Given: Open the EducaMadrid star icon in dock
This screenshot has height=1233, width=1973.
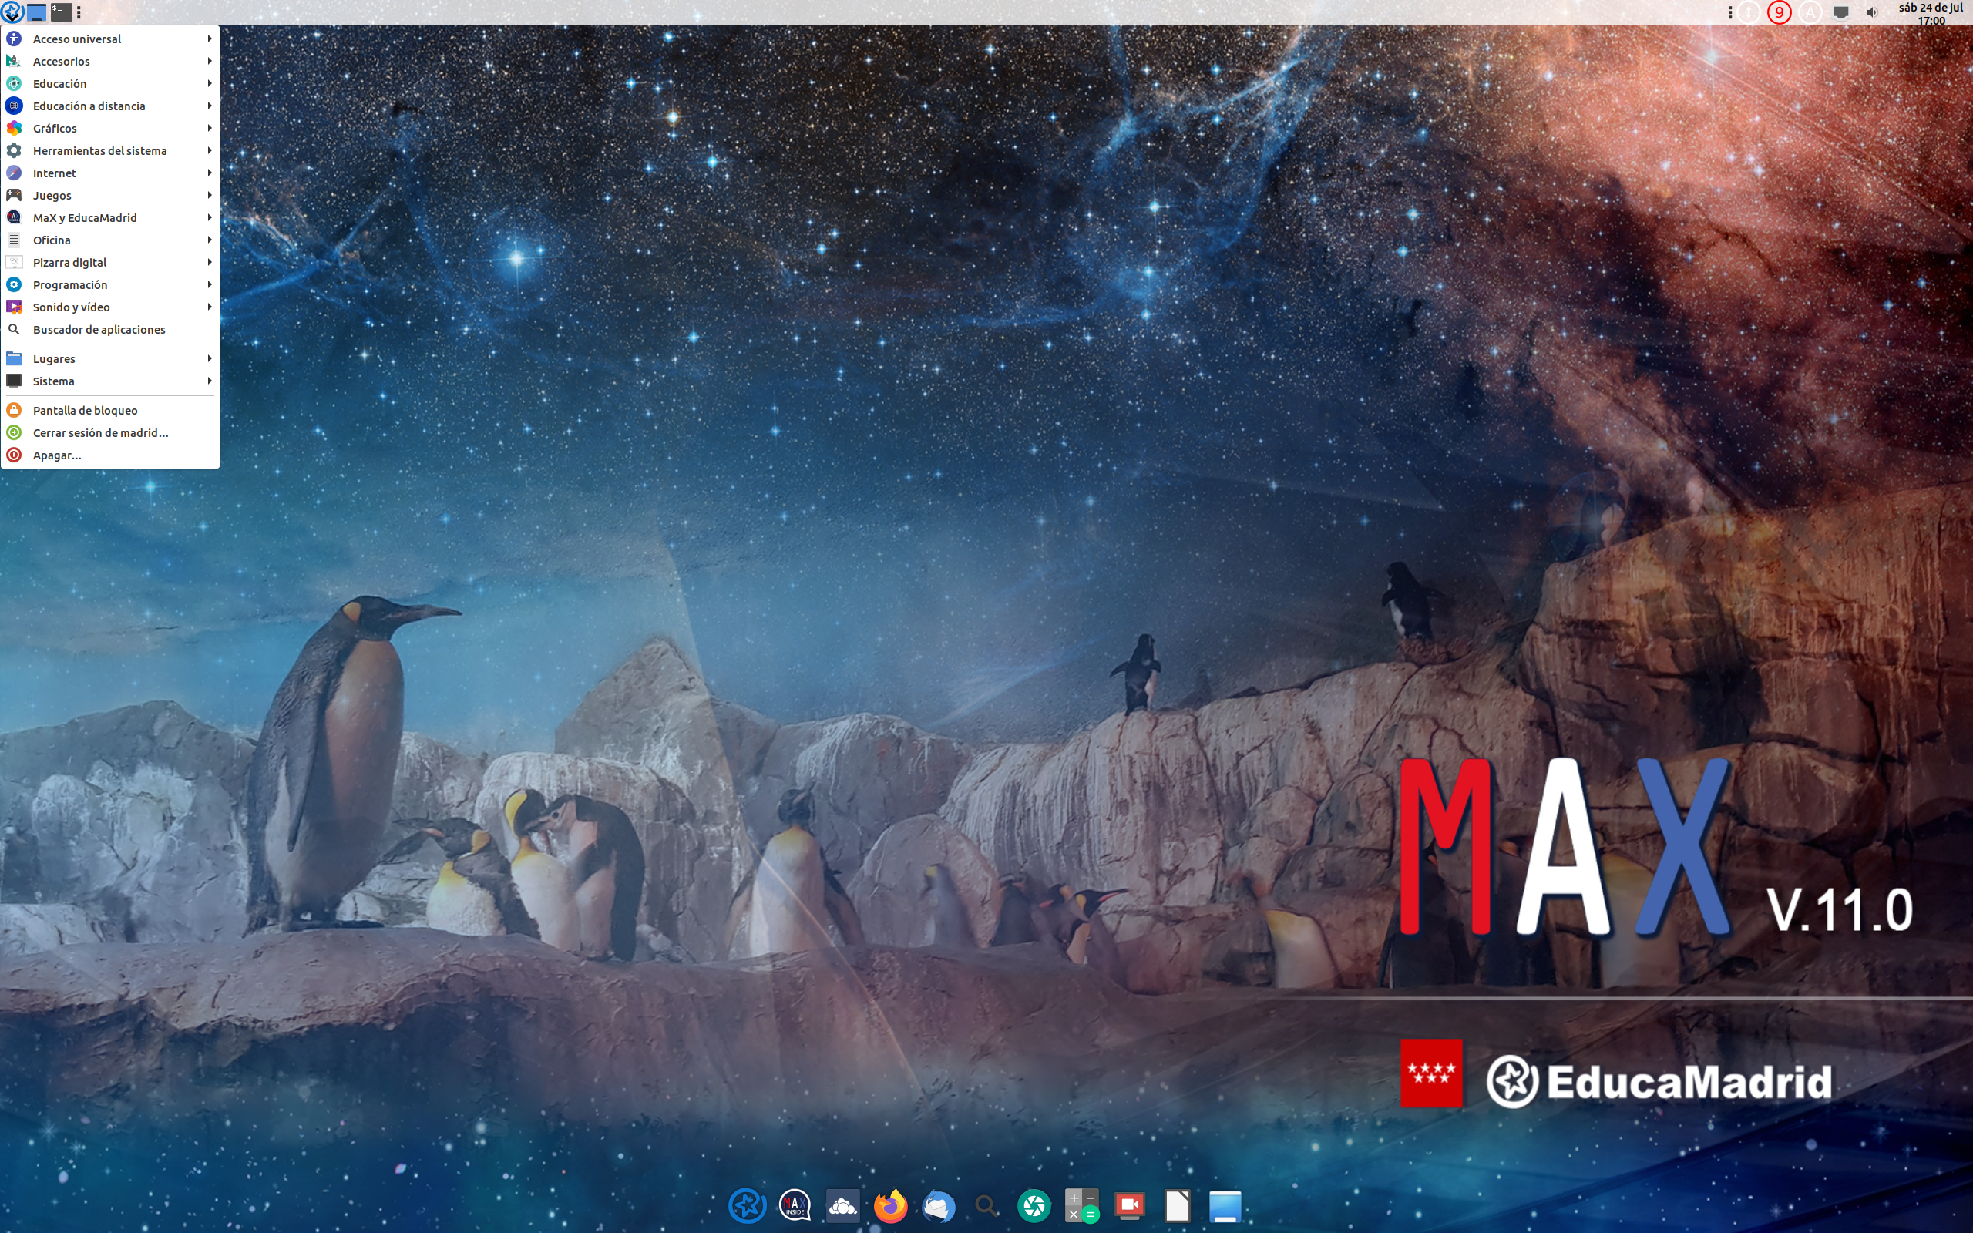Looking at the screenshot, I should pyautogui.click(x=747, y=1205).
